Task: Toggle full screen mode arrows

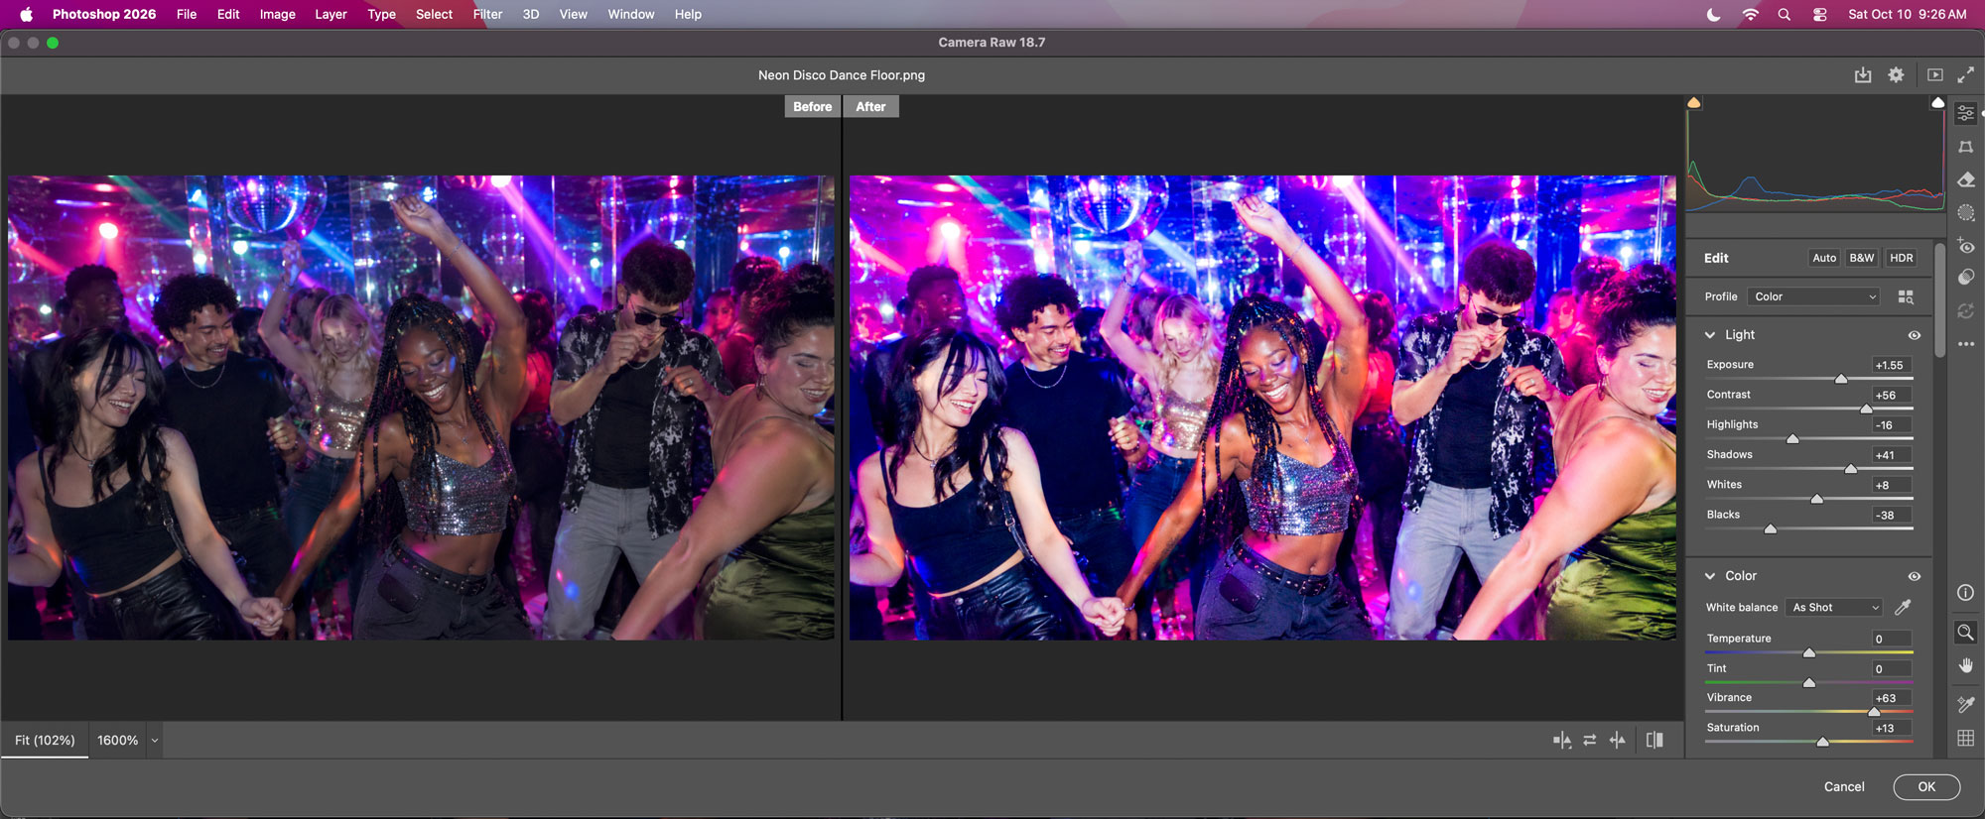Action: tap(1965, 75)
